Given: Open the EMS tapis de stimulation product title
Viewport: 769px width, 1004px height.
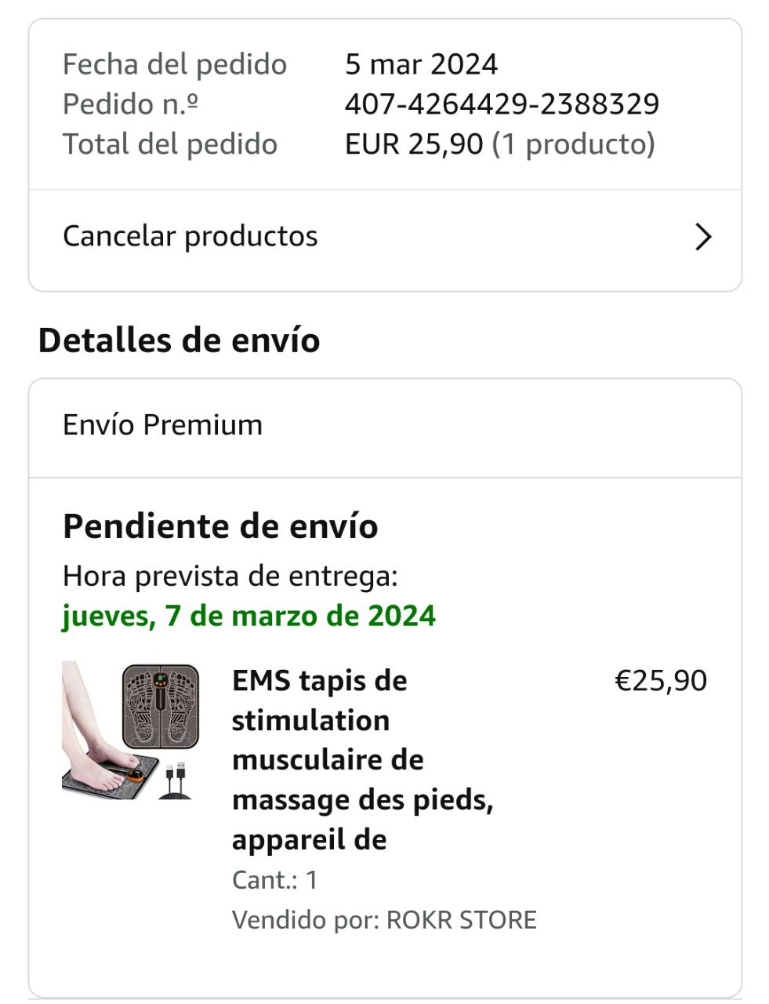Looking at the screenshot, I should coord(362,760).
